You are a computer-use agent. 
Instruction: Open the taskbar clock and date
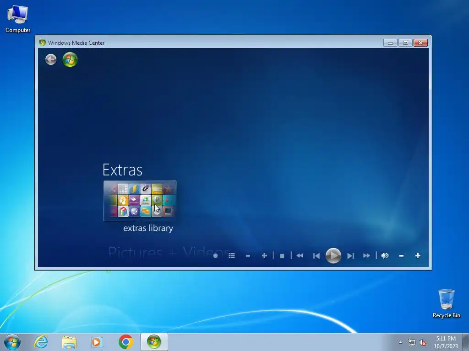coord(446,342)
